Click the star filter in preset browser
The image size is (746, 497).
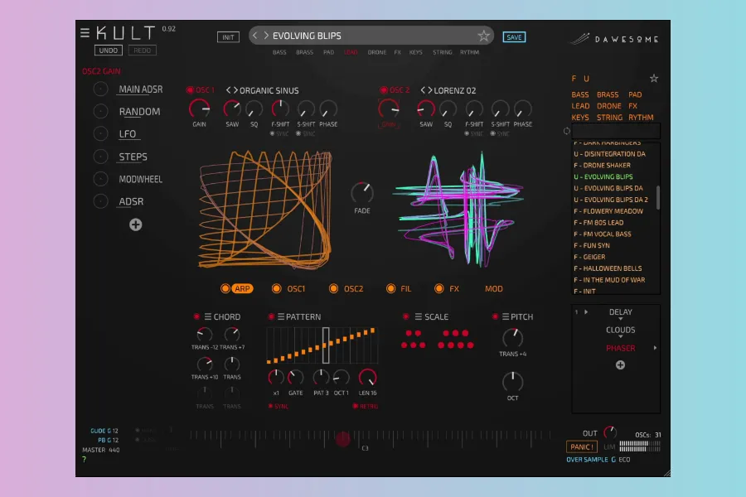tap(654, 79)
